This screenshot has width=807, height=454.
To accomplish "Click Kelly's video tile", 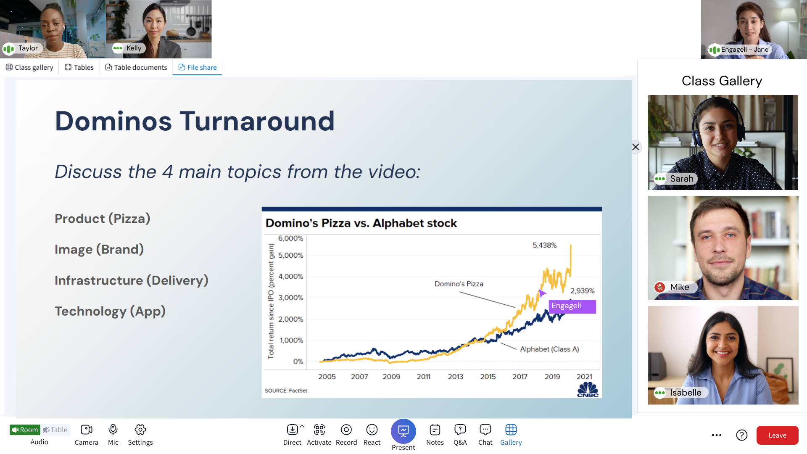I will coord(158,29).
